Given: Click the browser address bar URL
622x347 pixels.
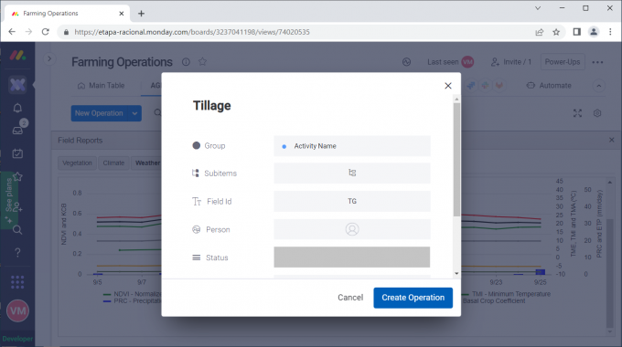Looking at the screenshot, I should pos(192,32).
